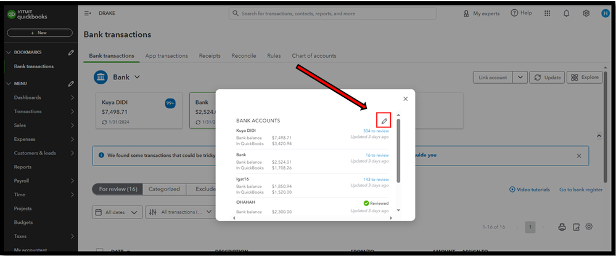Close the Bank Accounts popup

tap(406, 99)
